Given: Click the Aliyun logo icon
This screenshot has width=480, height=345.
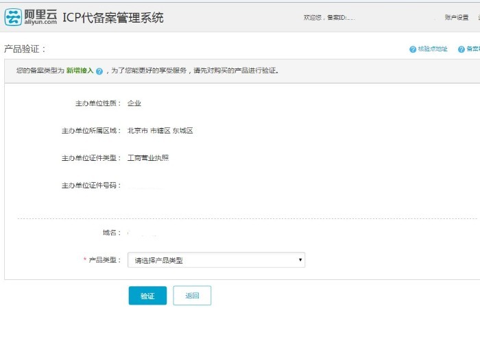Looking at the screenshot, I should click(14, 17).
